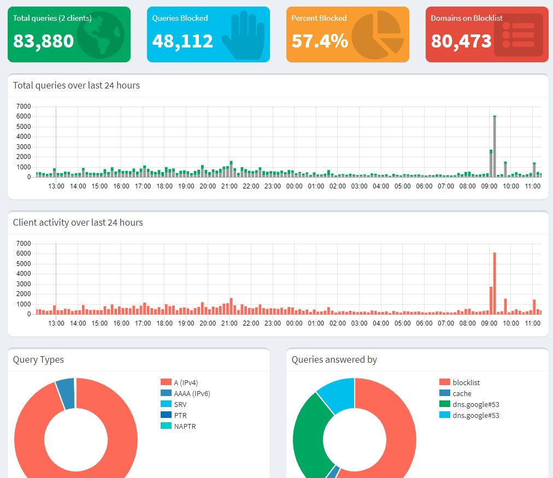Click the 21:00 axis label in Total queries chart
Image resolution: width=553 pixels, height=478 pixels.
(x=230, y=186)
